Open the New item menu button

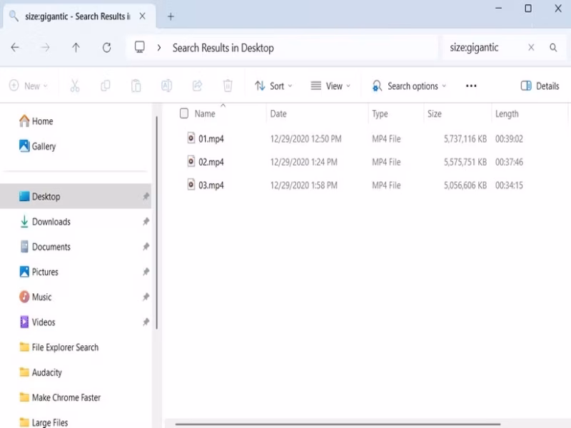[28, 86]
